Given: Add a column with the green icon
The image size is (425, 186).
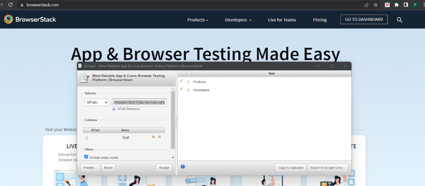Looking at the screenshot, I should coord(160,137).
